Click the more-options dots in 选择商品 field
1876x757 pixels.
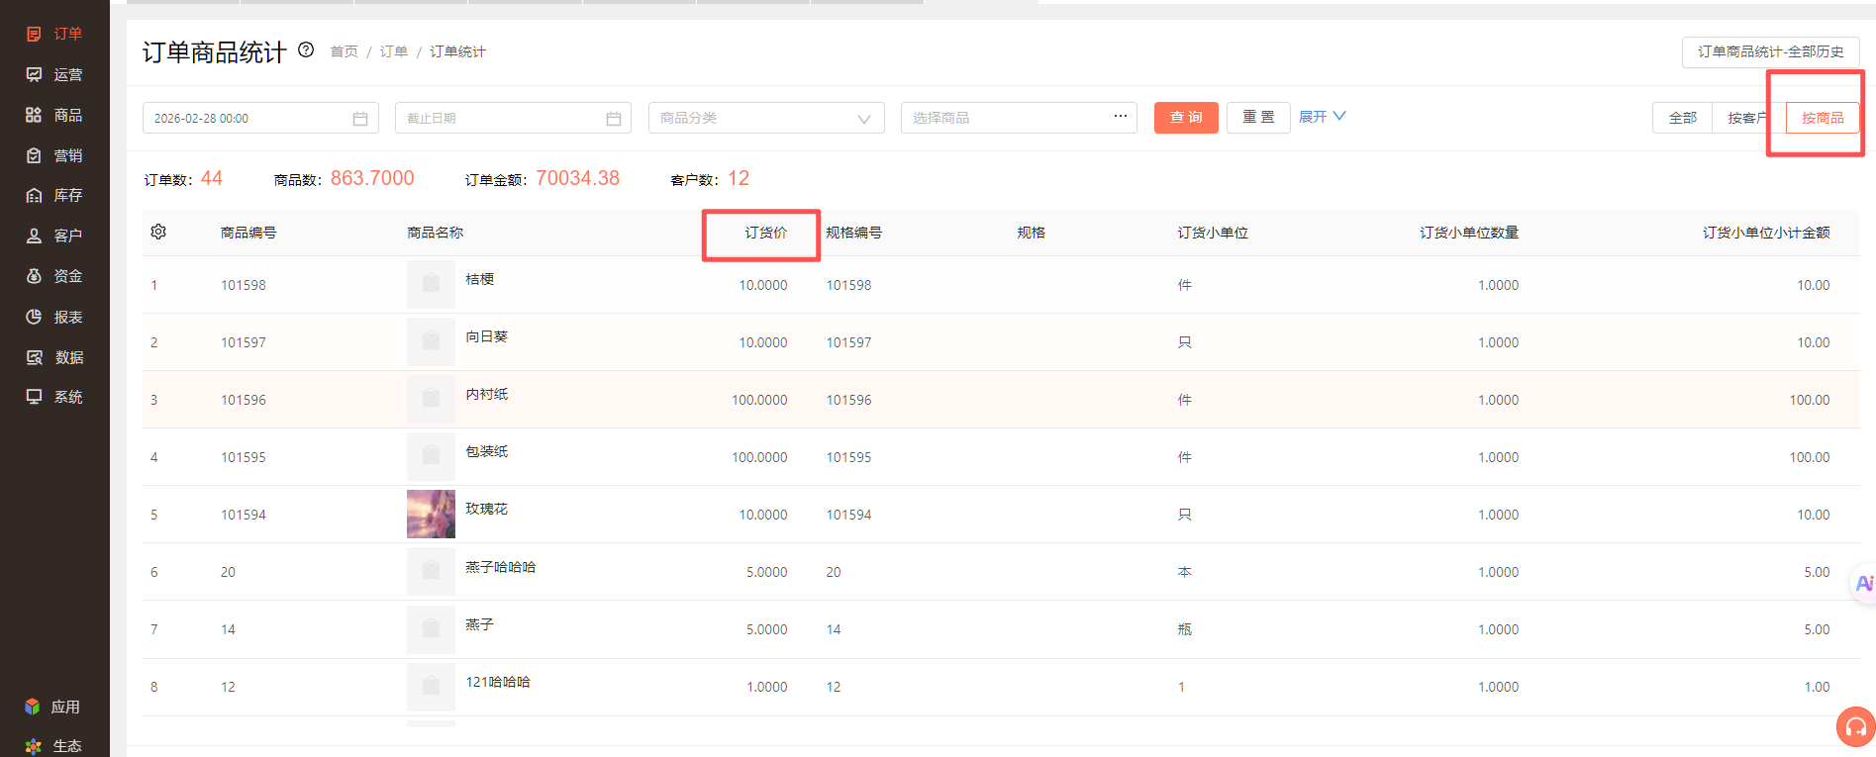pyautogui.click(x=1120, y=117)
